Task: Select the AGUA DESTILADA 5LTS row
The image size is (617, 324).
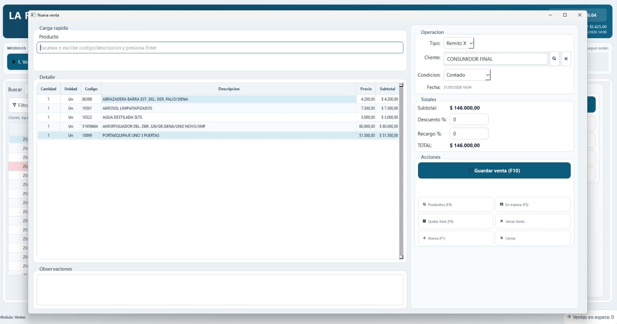Action: click(218, 117)
